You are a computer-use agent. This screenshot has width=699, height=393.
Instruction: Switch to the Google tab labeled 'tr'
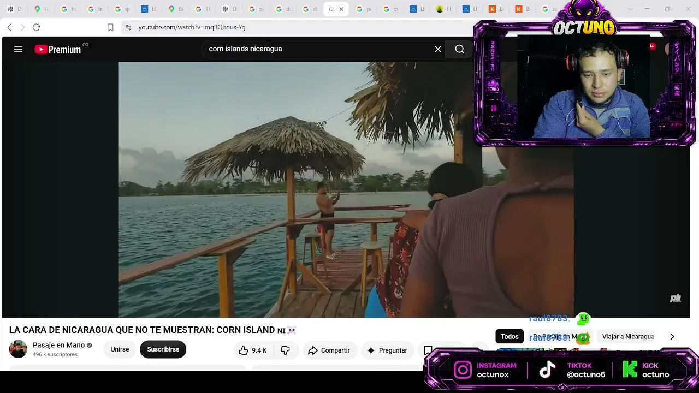pyautogui.click(x=95, y=9)
